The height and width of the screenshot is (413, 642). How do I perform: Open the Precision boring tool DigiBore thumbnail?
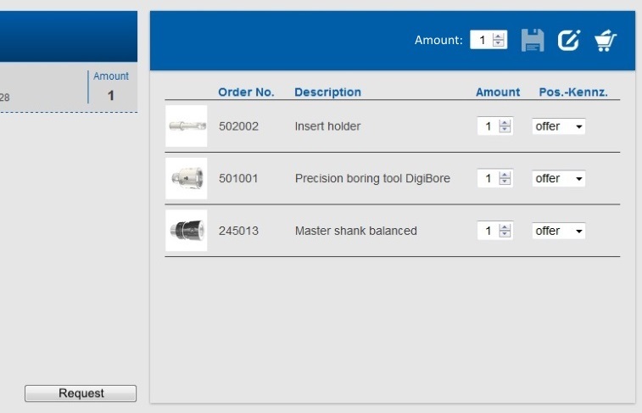pyautogui.click(x=186, y=178)
